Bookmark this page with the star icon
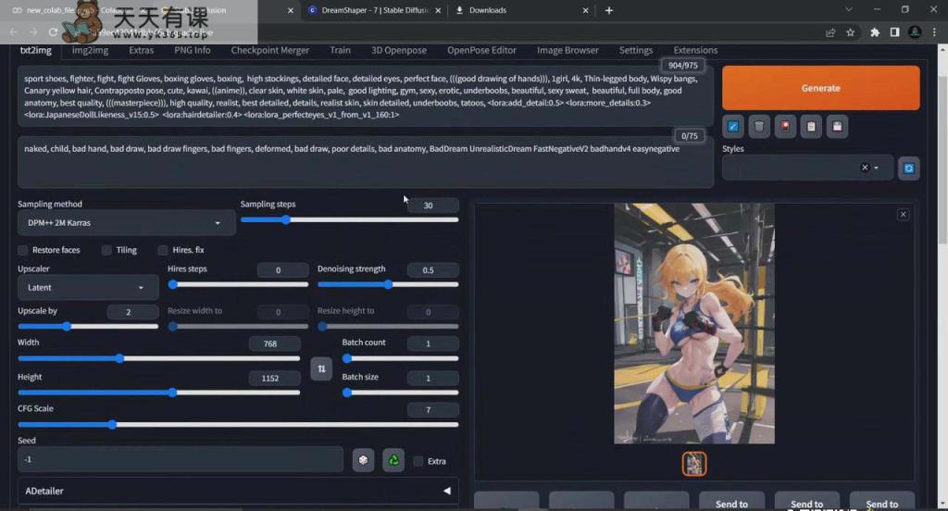The height and width of the screenshot is (511, 948). click(850, 32)
